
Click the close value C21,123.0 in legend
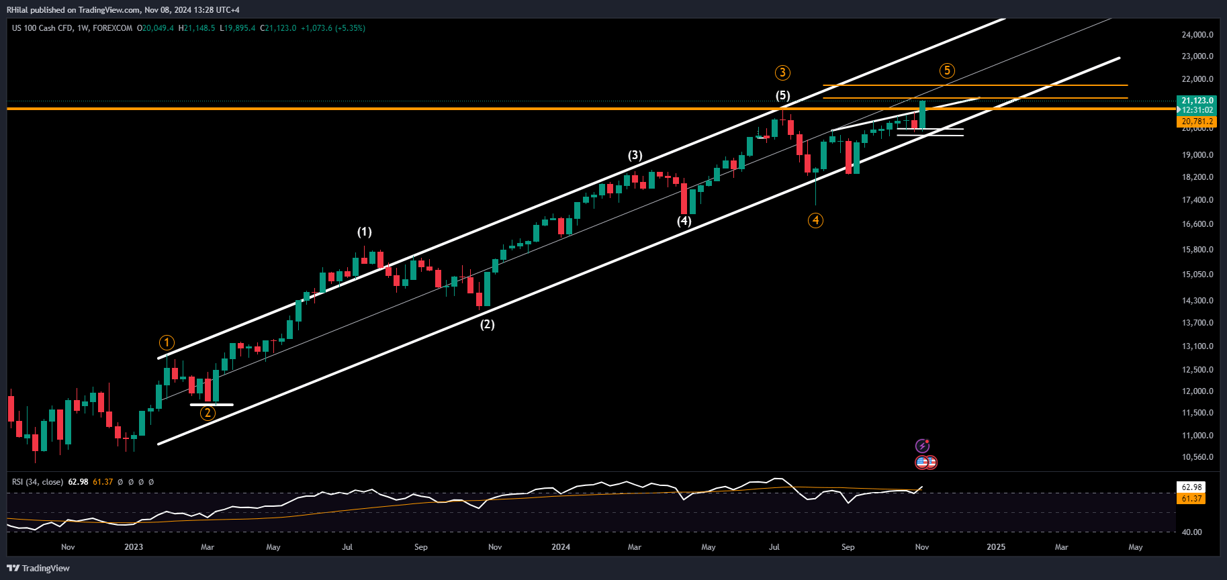(278, 28)
